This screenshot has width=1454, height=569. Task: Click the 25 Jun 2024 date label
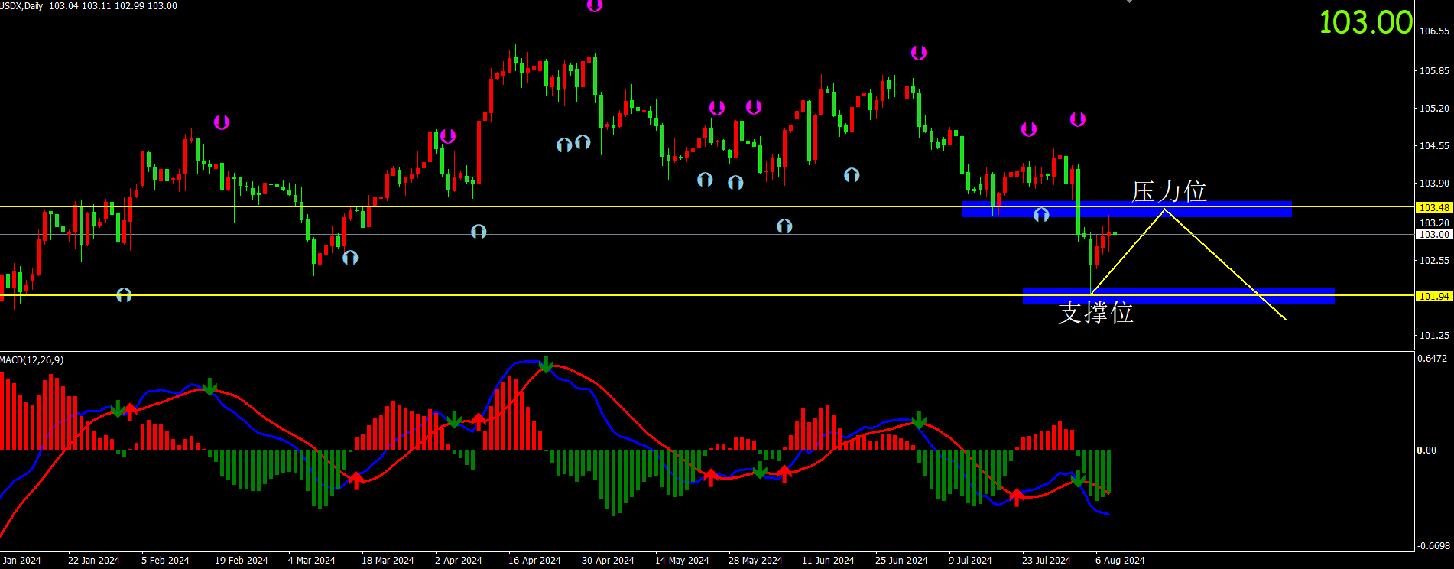click(x=901, y=561)
